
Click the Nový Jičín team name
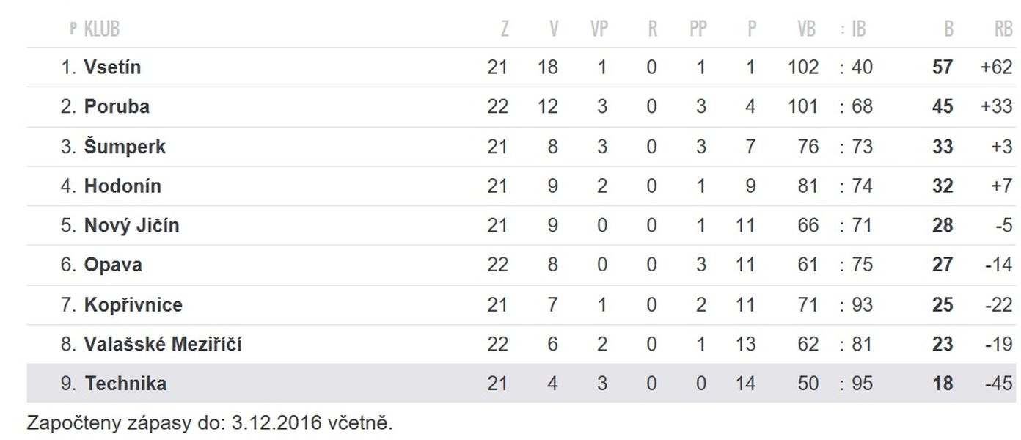point(131,225)
